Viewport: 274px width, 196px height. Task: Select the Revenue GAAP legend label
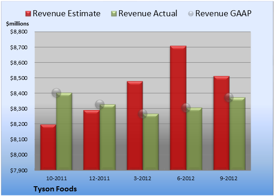[223, 13]
